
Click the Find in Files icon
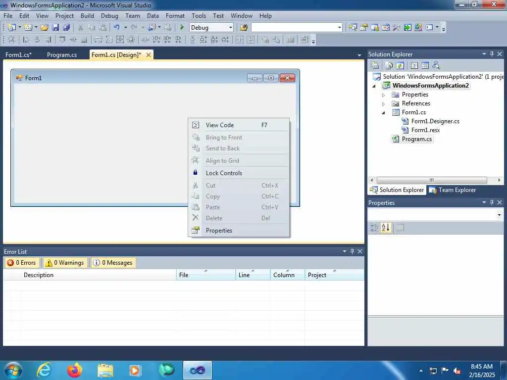(x=244, y=28)
